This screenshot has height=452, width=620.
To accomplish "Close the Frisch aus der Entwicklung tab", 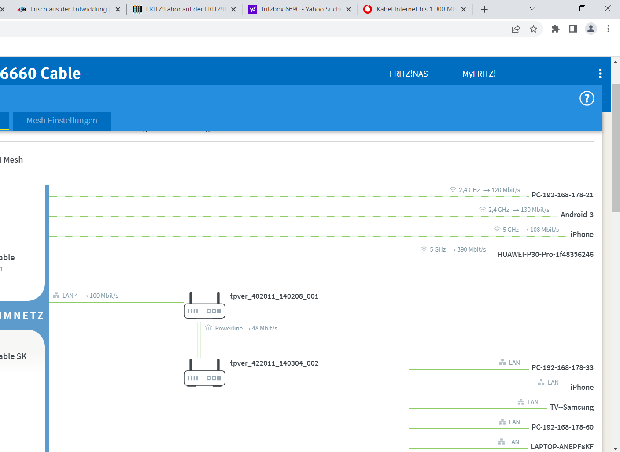I will point(118,9).
